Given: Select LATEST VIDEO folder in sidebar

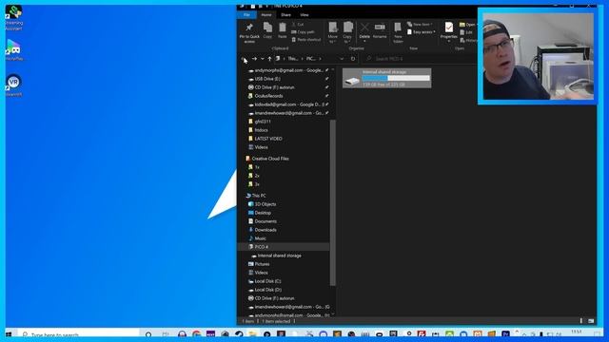Looking at the screenshot, I should pyautogui.click(x=268, y=139).
